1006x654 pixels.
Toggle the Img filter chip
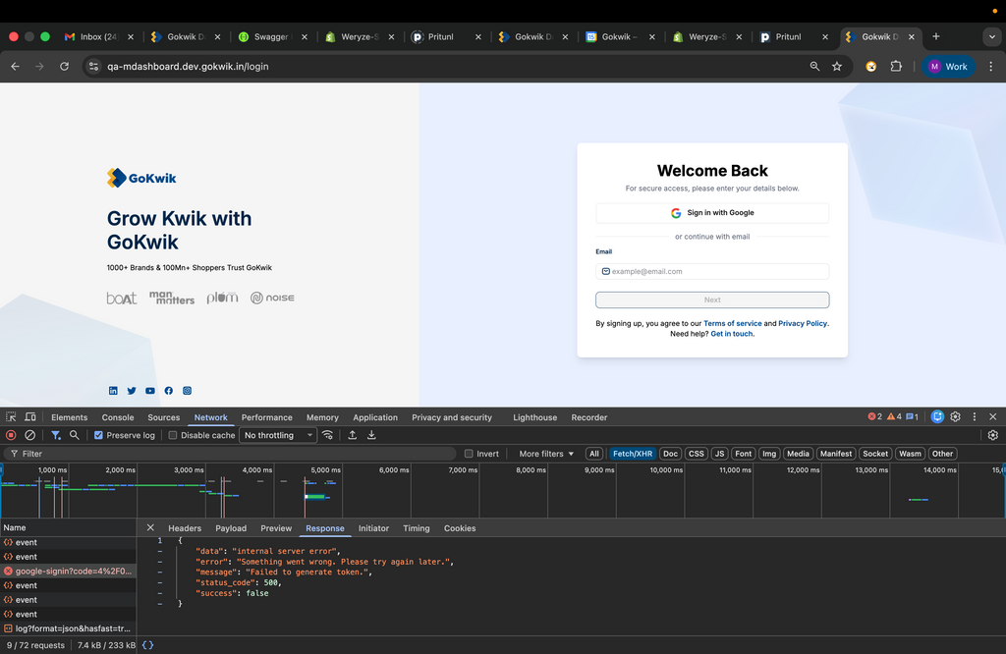[769, 454]
